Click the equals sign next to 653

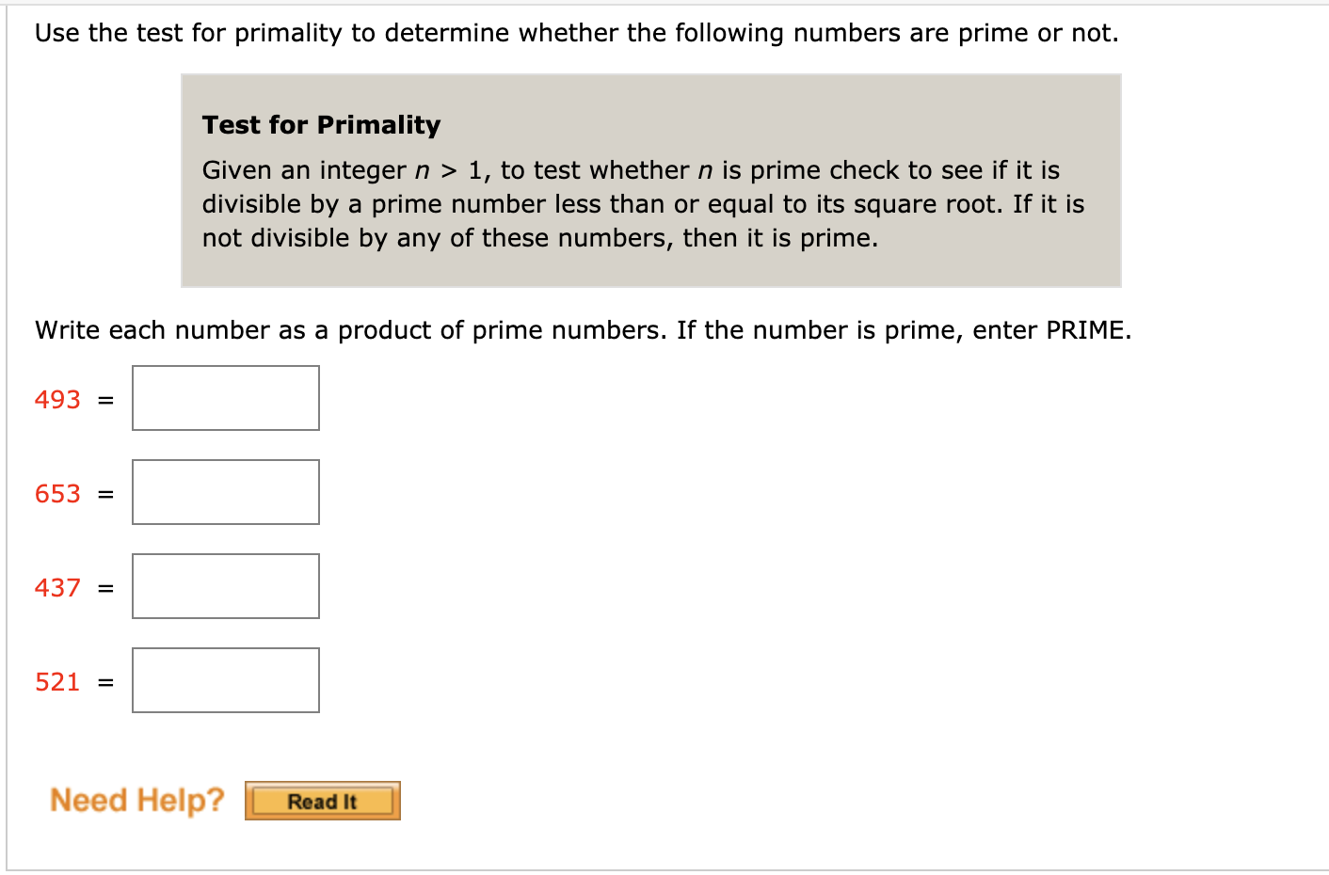[x=105, y=493]
